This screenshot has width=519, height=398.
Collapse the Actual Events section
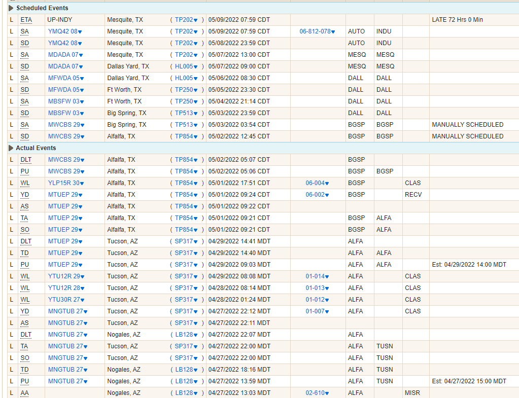(x=11, y=148)
